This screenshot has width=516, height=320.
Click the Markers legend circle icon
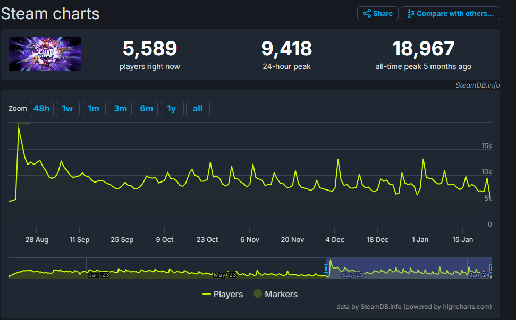tap(258, 294)
